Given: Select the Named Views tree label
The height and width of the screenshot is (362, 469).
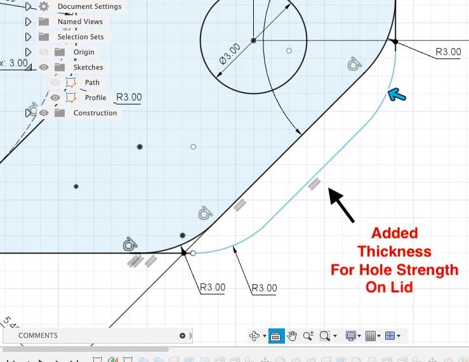Looking at the screenshot, I should pos(80,22).
